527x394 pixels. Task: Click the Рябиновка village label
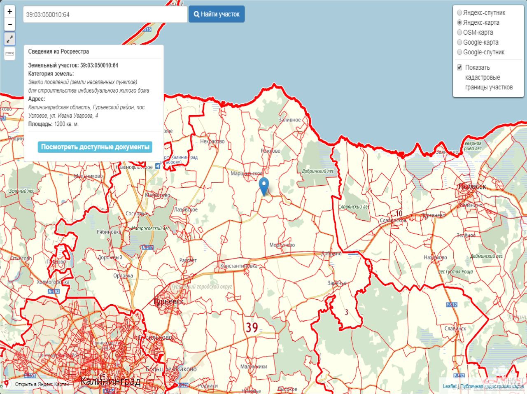click(109, 232)
